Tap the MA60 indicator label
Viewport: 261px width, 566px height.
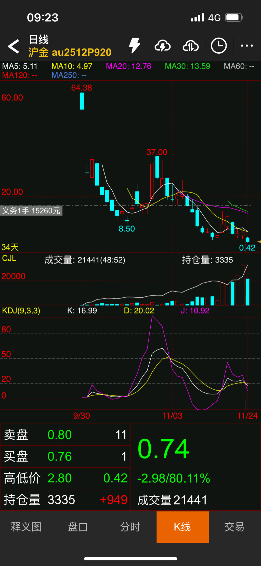tap(239, 66)
